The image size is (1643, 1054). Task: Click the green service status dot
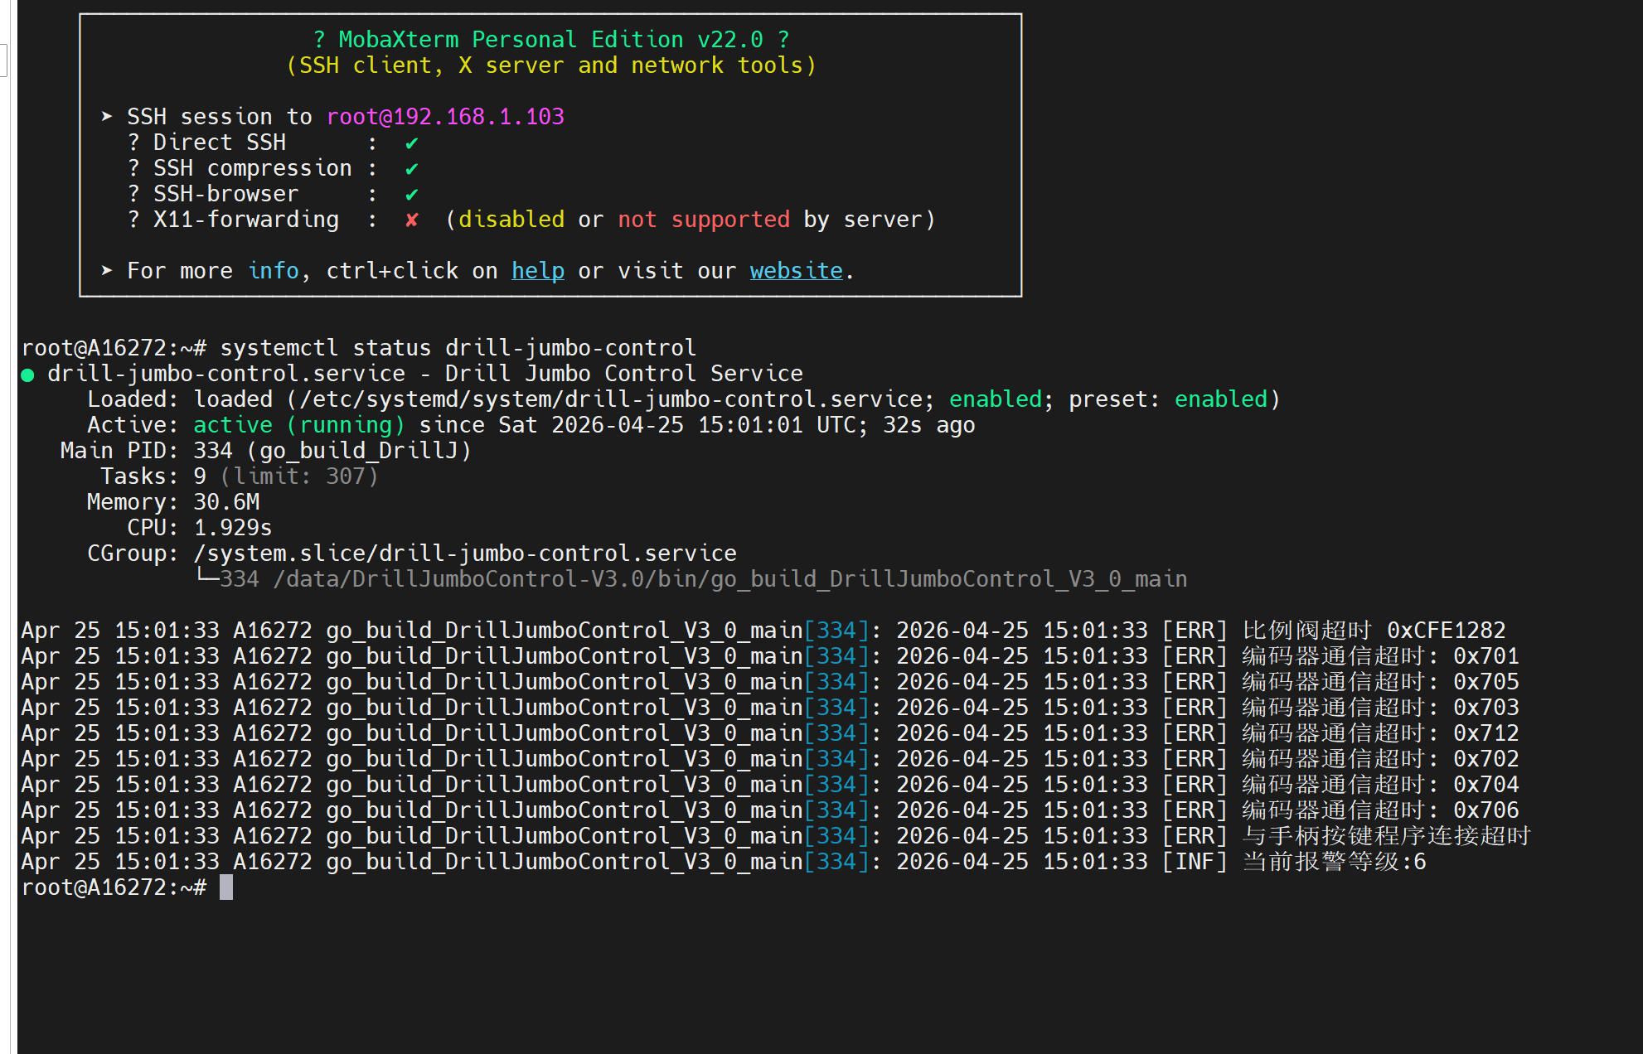click(27, 375)
